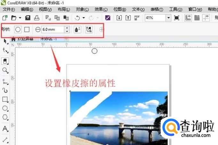Select round eraser nib shape
Image resolution: width=218 pixels, height=145 pixels.
[x=18, y=30]
